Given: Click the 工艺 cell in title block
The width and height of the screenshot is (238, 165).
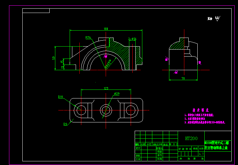Looking at the screenshot, I should coord(138,159).
